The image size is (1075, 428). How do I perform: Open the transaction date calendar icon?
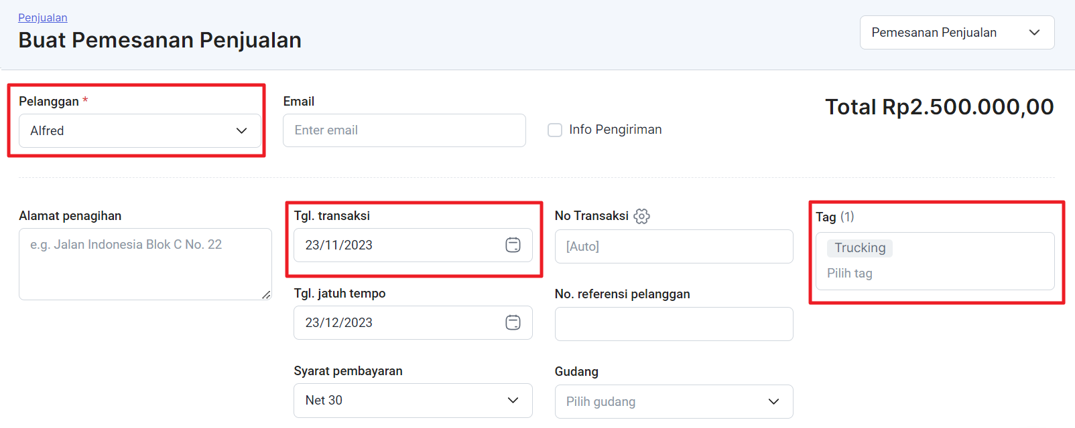(x=513, y=245)
